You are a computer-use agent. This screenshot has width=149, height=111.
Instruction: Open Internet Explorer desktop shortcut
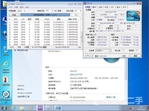click(6, 67)
